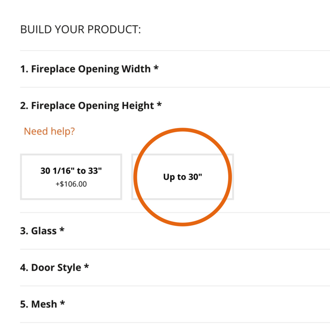Click the asterisk beside Fireplace Opening Width

(156, 69)
